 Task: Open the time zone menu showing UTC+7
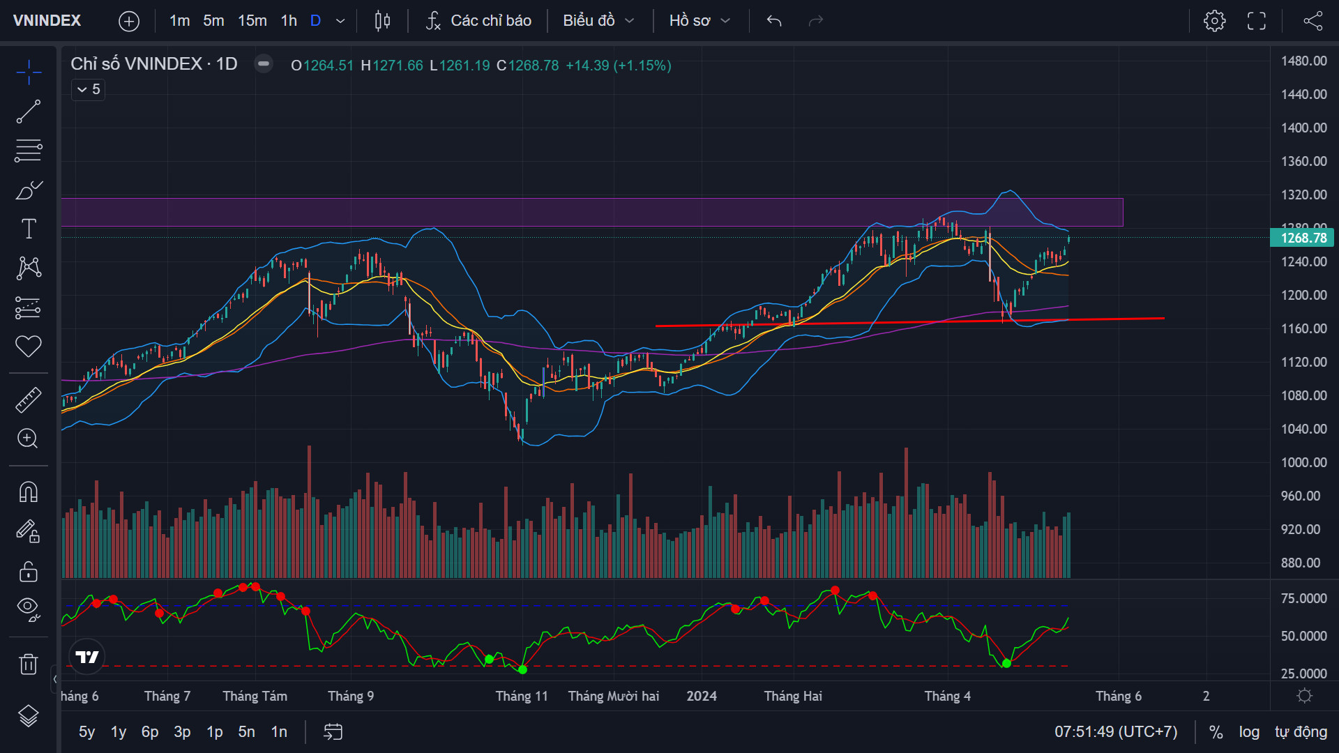pyautogui.click(x=1116, y=732)
